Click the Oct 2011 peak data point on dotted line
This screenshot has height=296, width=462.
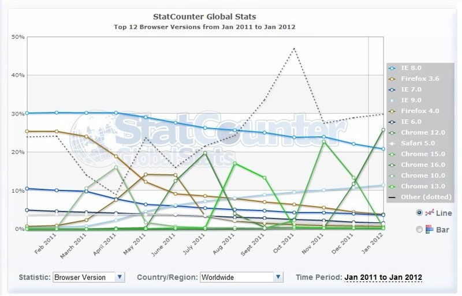295,48
